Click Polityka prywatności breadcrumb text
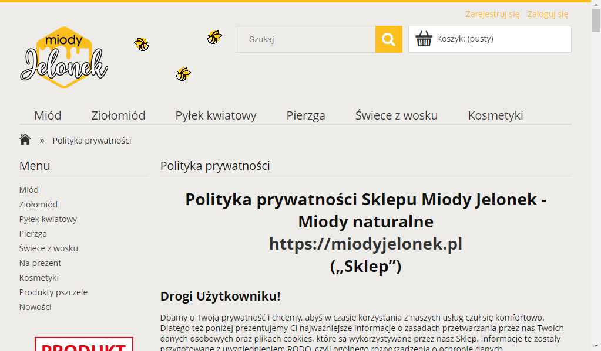This screenshot has width=601, height=351. point(92,141)
